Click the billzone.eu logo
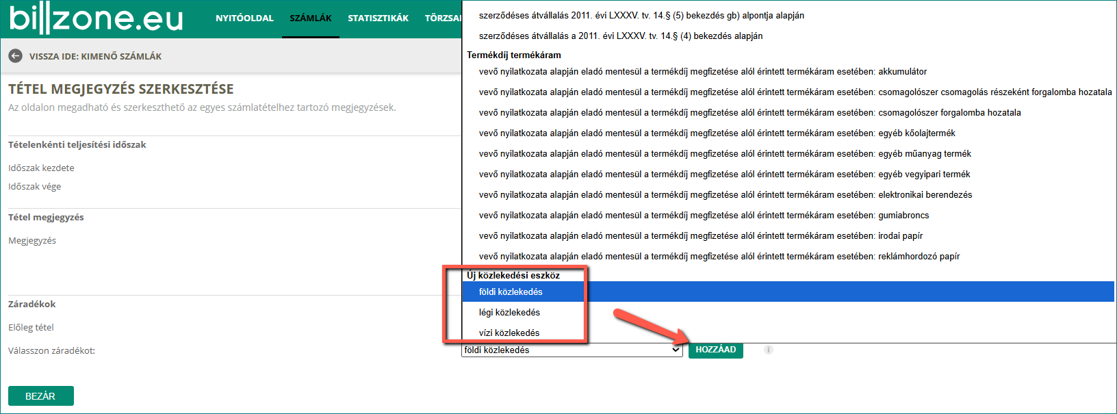Viewport: 1117px width, 414px height. (96, 18)
